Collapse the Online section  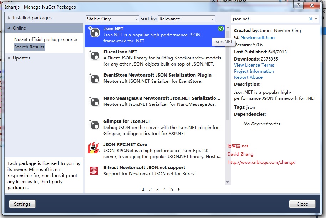9,28
